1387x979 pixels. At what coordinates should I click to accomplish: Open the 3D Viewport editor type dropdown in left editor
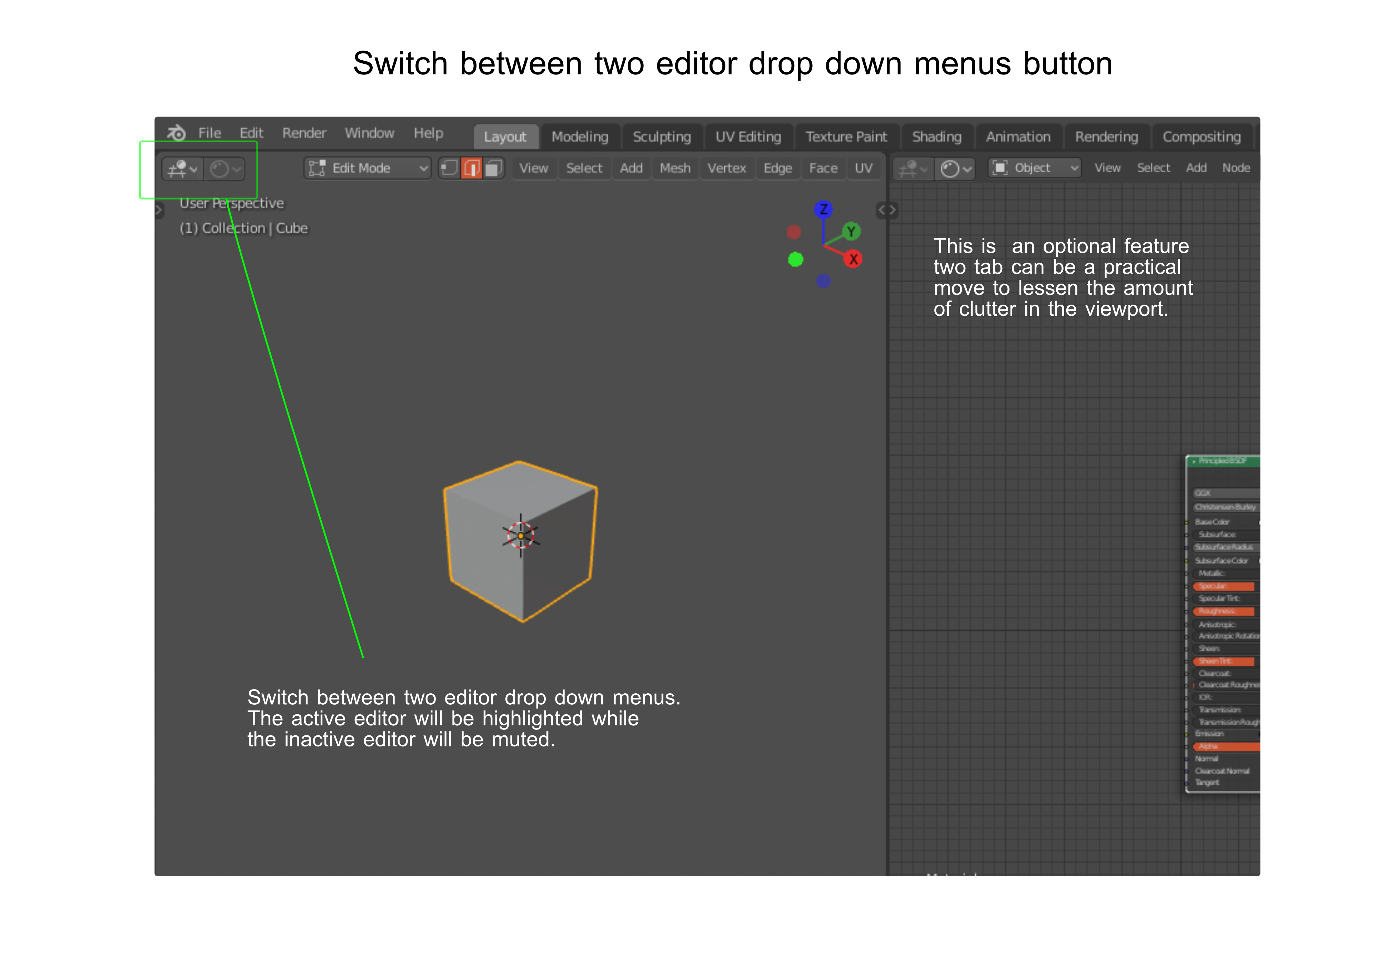[x=182, y=169]
